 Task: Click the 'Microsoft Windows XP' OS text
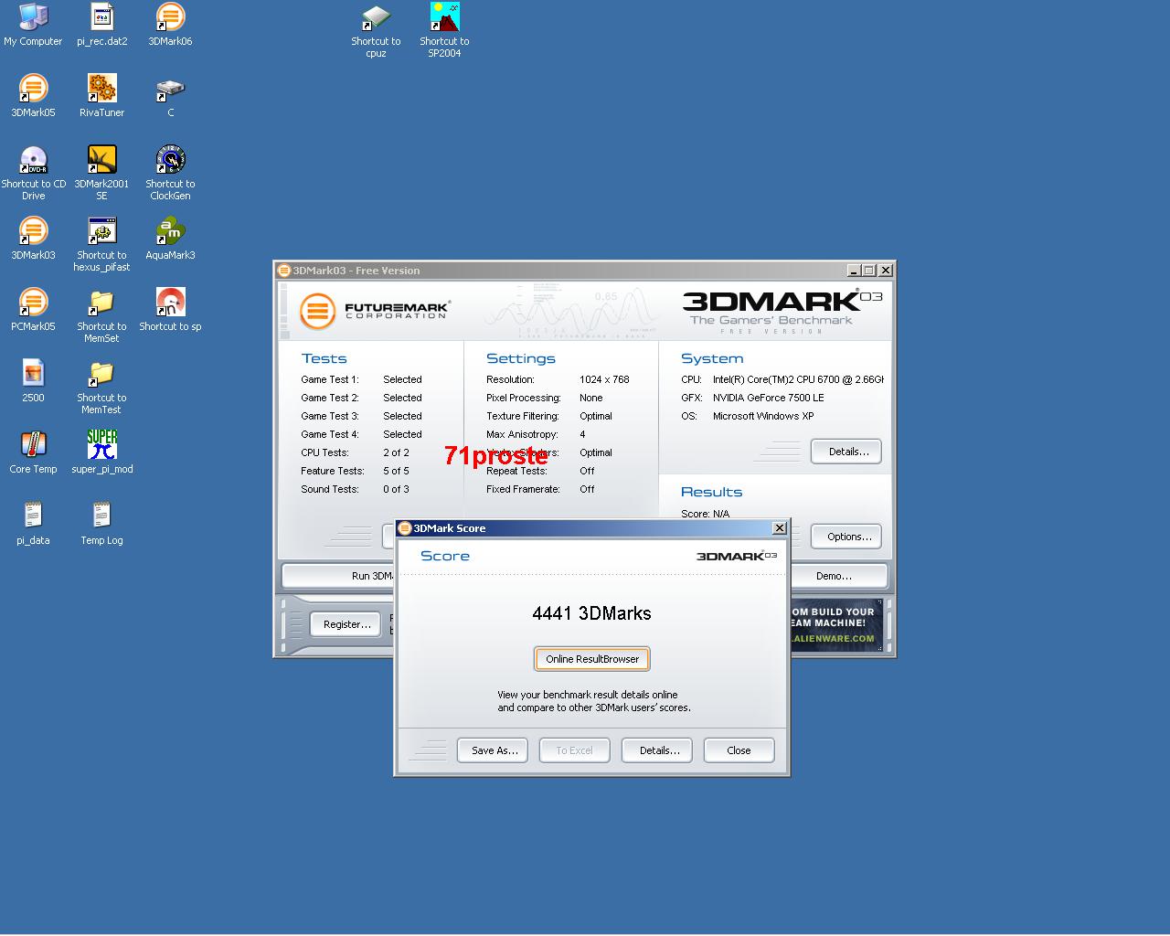[763, 416]
